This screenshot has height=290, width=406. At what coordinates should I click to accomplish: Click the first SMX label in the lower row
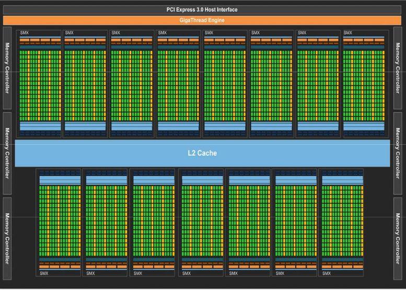[x=44, y=273]
